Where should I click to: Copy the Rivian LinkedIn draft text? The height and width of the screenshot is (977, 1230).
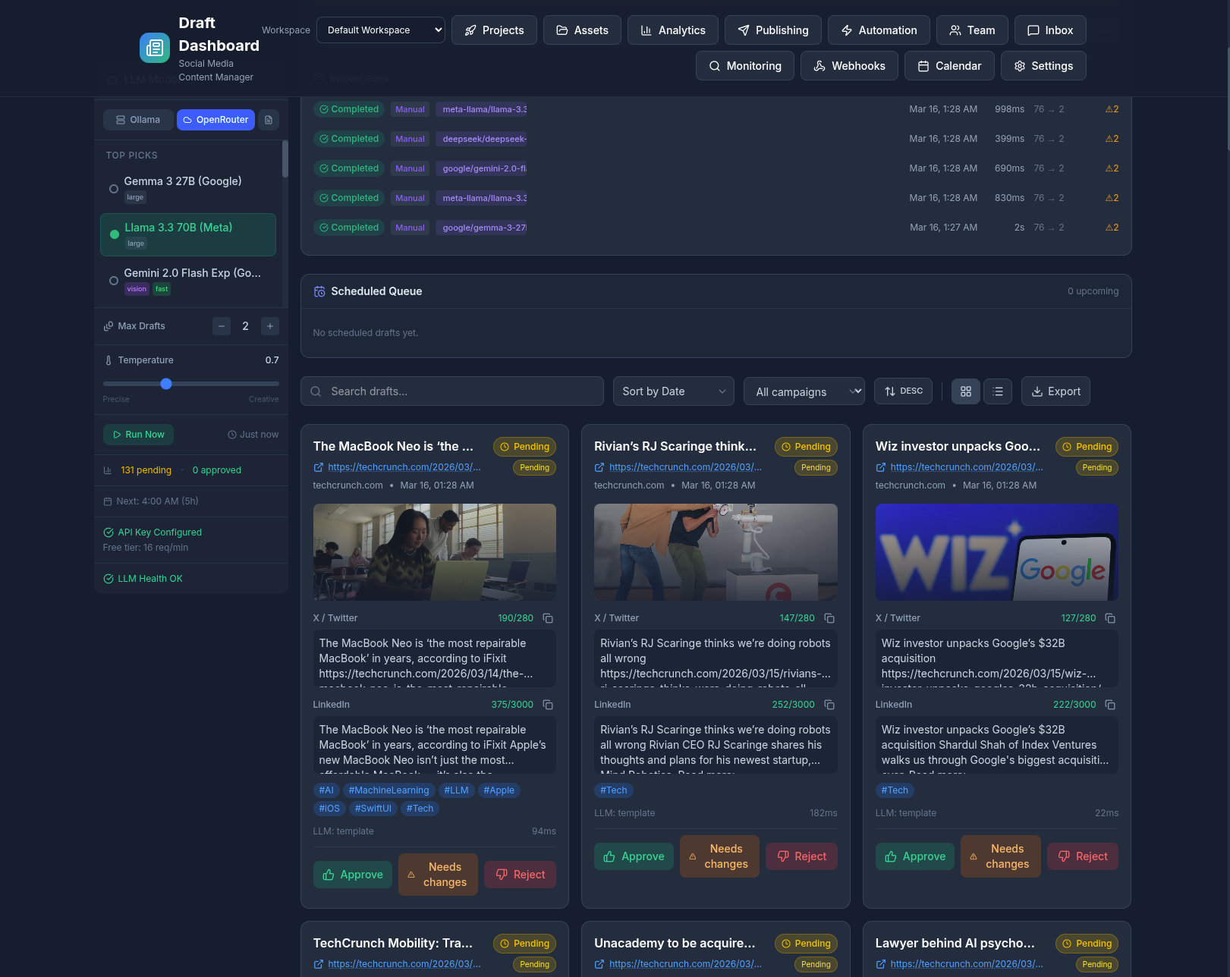(x=829, y=705)
